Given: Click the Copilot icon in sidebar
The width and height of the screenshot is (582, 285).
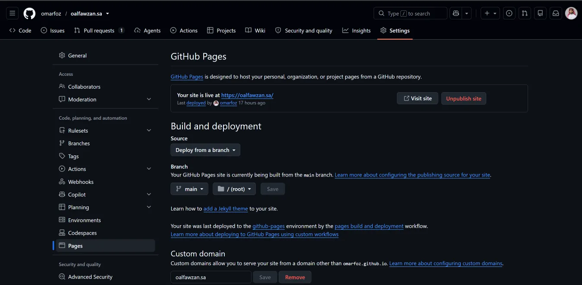Looking at the screenshot, I should click(x=62, y=195).
